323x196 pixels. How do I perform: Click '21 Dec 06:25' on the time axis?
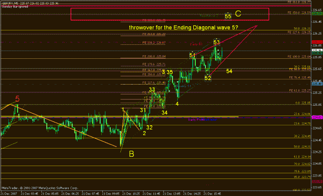(x=70, y=194)
